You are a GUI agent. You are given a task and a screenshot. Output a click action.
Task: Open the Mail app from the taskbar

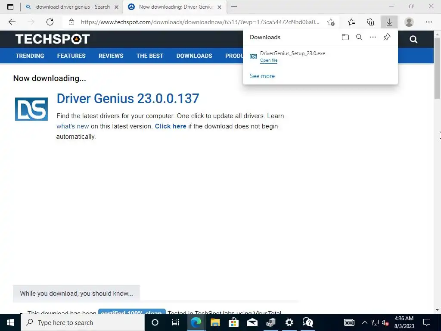click(252, 322)
